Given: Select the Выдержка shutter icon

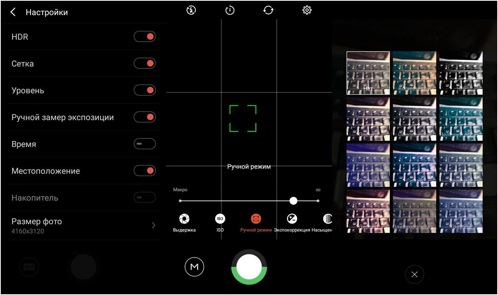Looking at the screenshot, I should (184, 219).
